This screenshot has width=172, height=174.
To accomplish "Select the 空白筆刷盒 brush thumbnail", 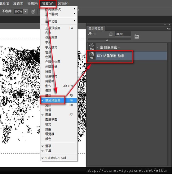I will [92, 47].
